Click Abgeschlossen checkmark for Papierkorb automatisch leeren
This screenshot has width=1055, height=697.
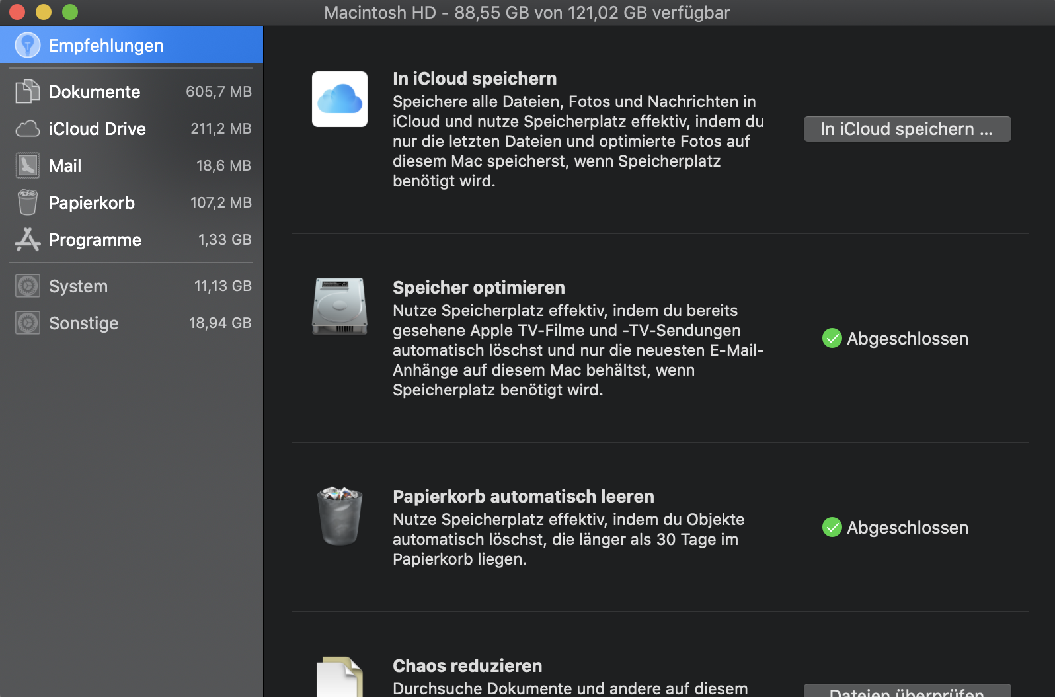tap(832, 527)
